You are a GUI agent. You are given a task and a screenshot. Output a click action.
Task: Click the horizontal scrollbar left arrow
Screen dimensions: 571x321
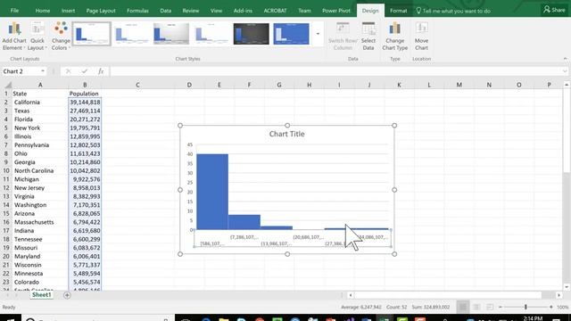(x=351, y=295)
